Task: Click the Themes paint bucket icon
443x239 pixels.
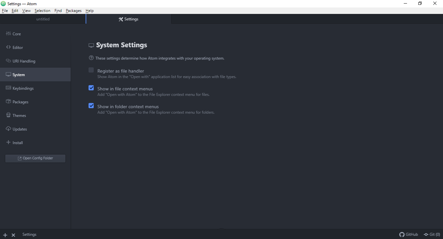Action: (x=8, y=115)
